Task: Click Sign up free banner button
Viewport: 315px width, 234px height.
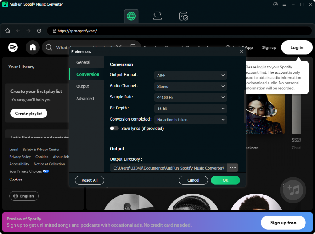Action: pos(283,223)
